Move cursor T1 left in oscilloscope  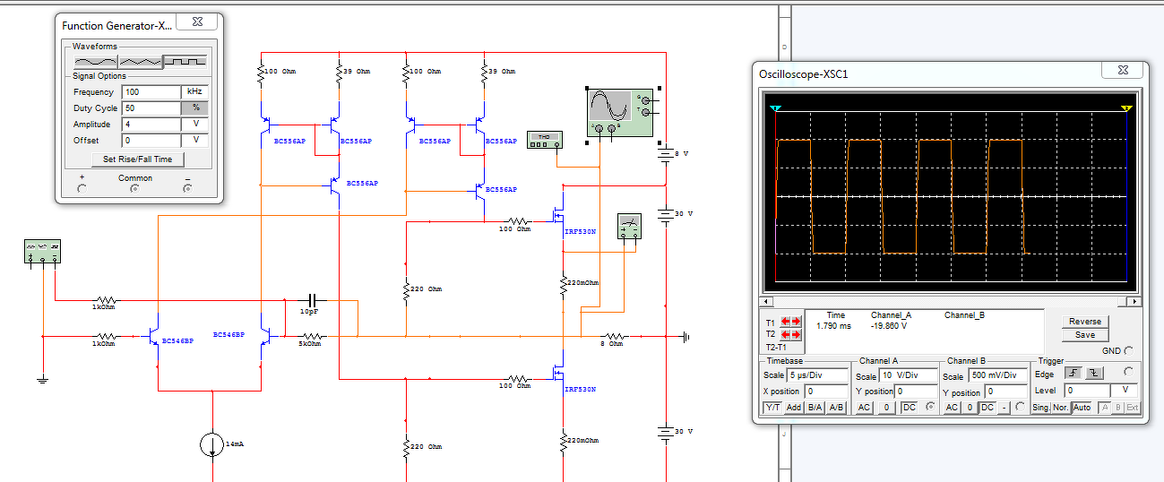(786, 322)
